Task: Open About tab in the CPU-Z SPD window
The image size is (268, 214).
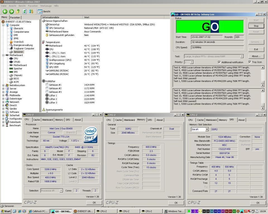Action: (x=241, y=120)
